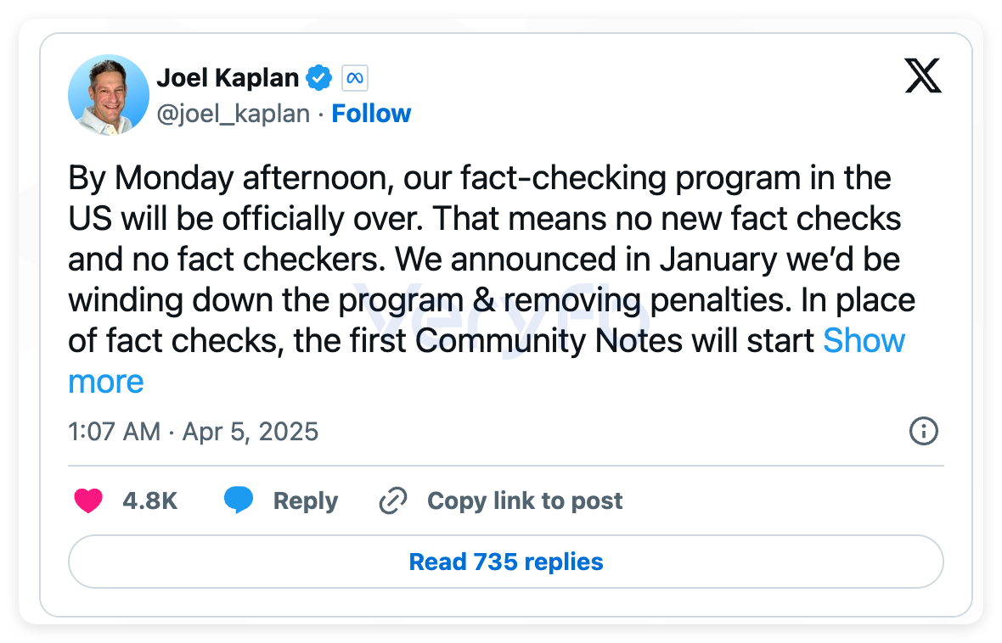
Task: Click the X logo icon
Action: click(923, 75)
